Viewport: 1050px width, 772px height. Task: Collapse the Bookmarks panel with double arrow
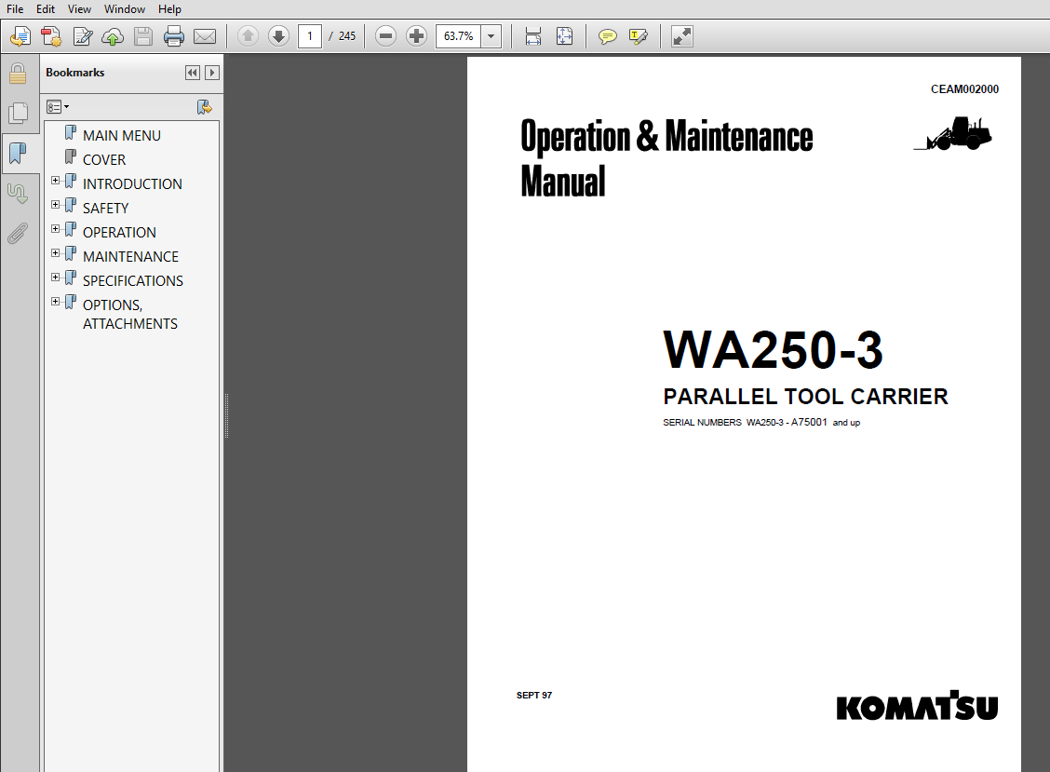coord(192,73)
